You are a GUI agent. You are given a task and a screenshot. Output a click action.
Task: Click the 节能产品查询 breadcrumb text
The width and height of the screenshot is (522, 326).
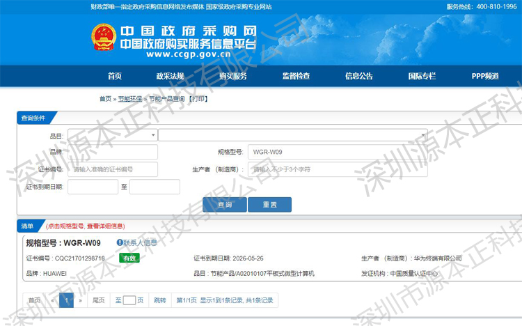(x=166, y=99)
